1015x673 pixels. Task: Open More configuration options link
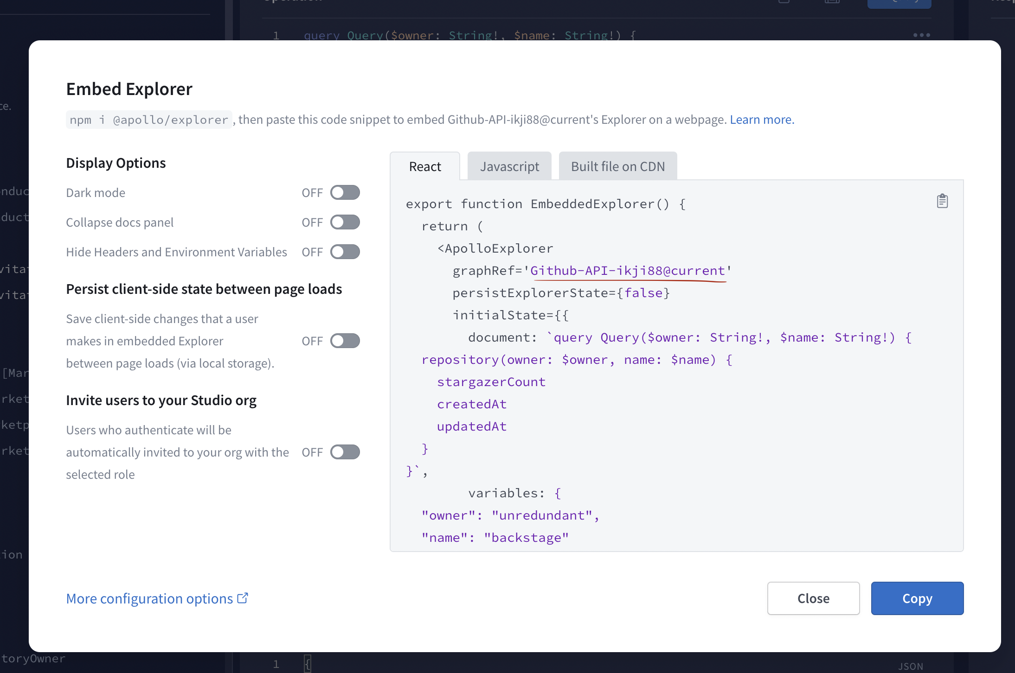click(x=149, y=598)
